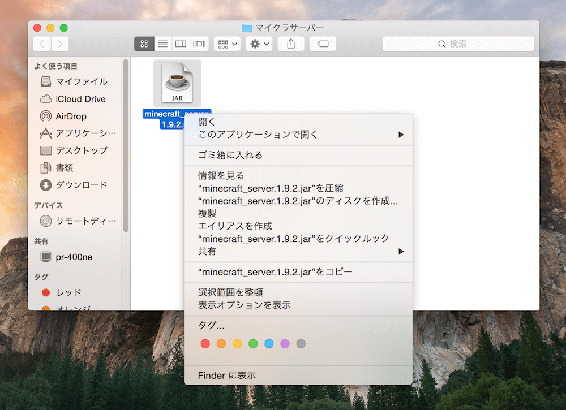Open the アプリケーション item in the sidebar

pyautogui.click(x=77, y=133)
